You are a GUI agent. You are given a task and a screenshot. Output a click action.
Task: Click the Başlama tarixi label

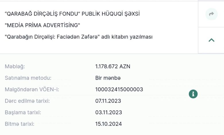coord(23,112)
